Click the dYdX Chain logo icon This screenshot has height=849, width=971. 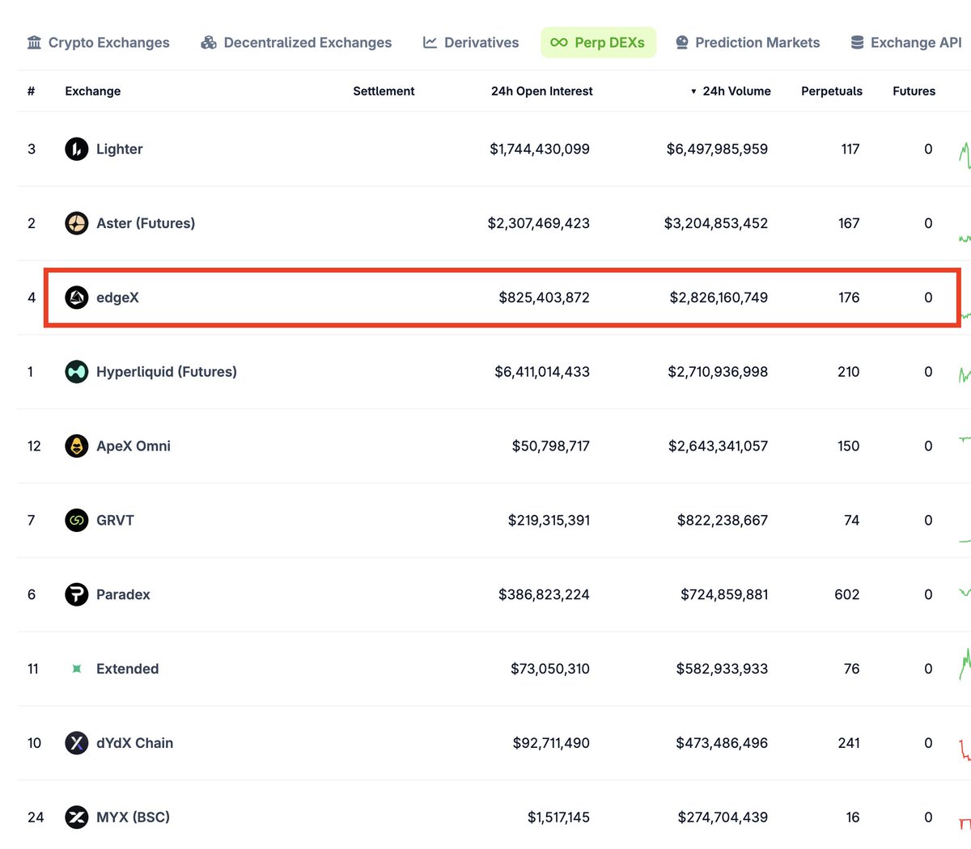click(77, 743)
